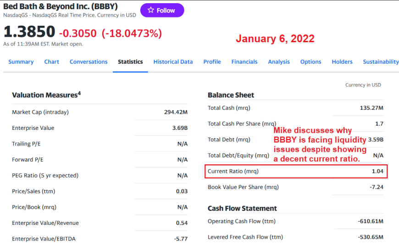The image size is (399, 246).
Task: Switch to the Chart tab
Action: 52,61
